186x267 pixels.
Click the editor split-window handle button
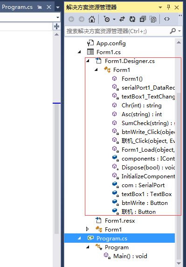tap(56, 26)
